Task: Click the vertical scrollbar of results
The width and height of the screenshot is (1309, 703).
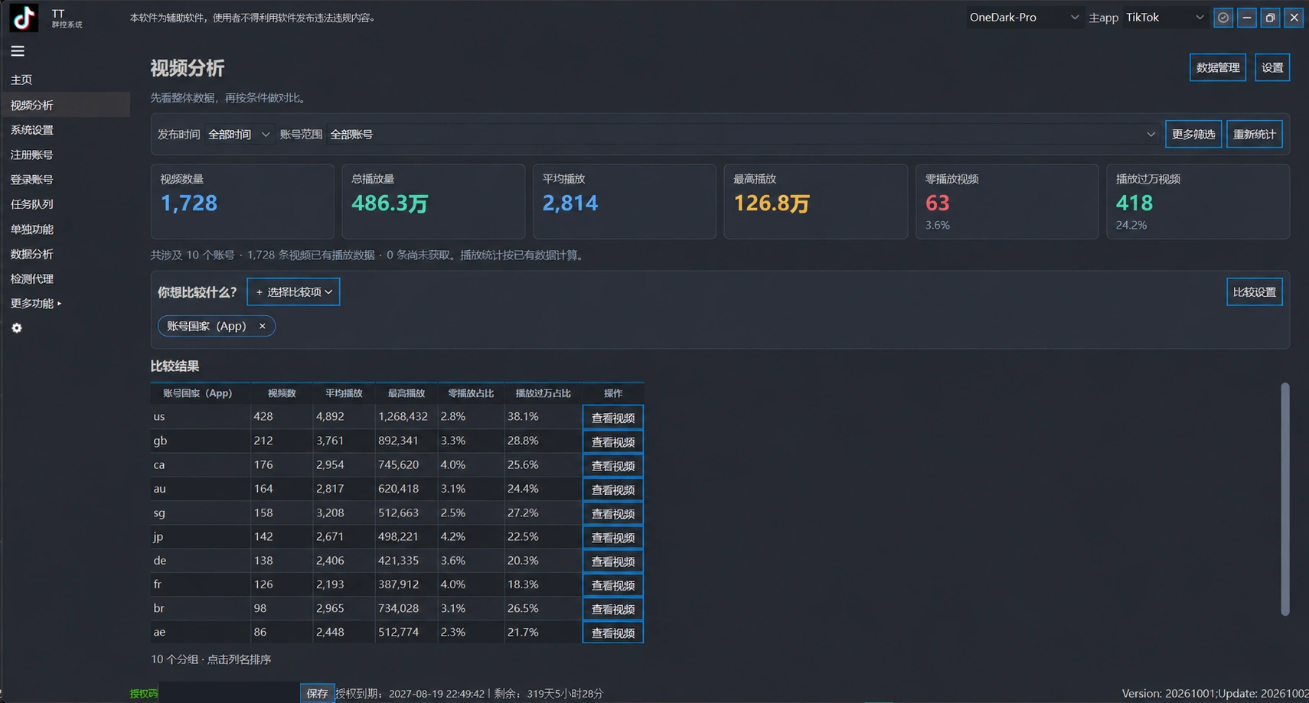Action: coord(1285,499)
